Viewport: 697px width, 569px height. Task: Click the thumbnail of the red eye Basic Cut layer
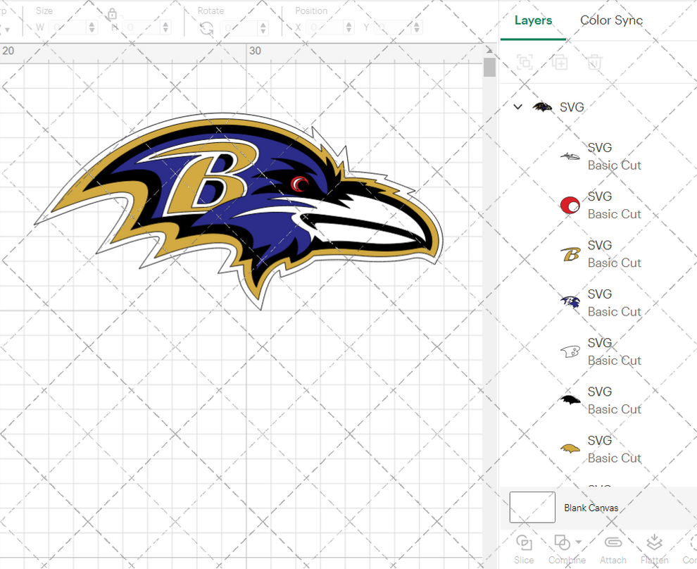tap(569, 205)
